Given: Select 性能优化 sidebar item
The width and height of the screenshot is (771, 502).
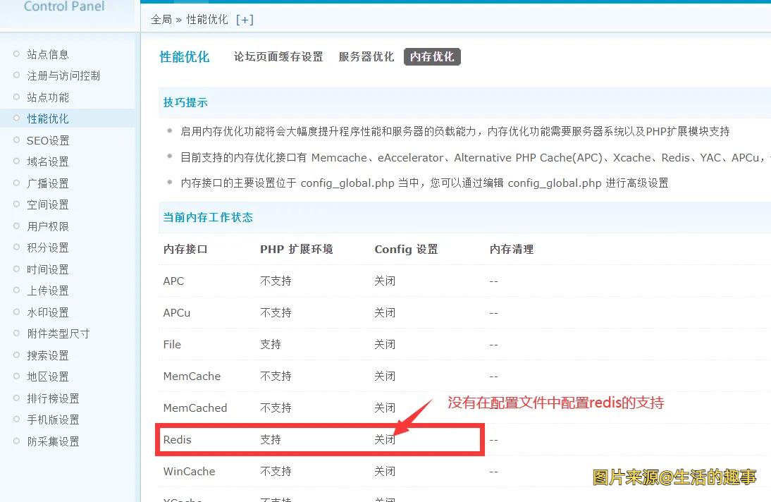Looking at the screenshot, I should [x=48, y=118].
